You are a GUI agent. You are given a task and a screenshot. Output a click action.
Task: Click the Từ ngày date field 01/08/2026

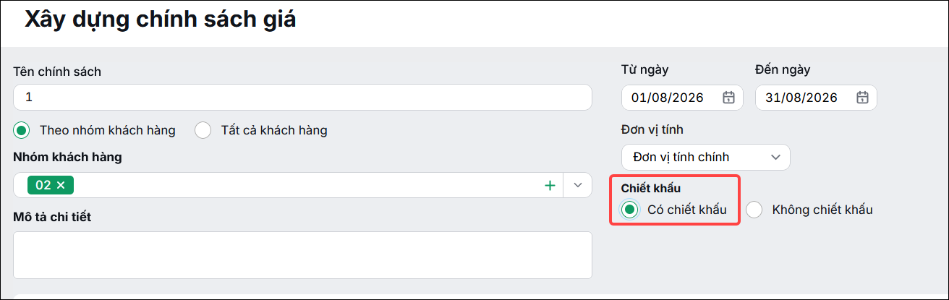[x=682, y=98]
